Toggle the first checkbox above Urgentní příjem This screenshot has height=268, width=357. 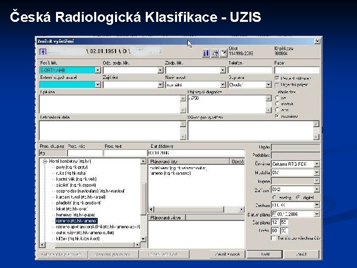pyautogui.click(x=277, y=78)
